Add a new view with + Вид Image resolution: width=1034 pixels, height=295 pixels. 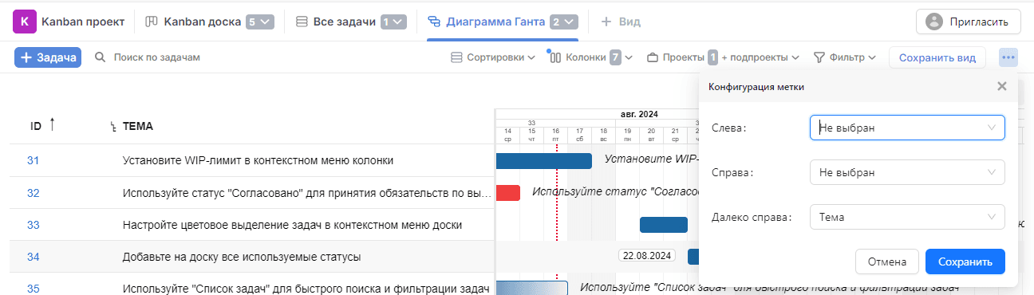click(x=621, y=22)
